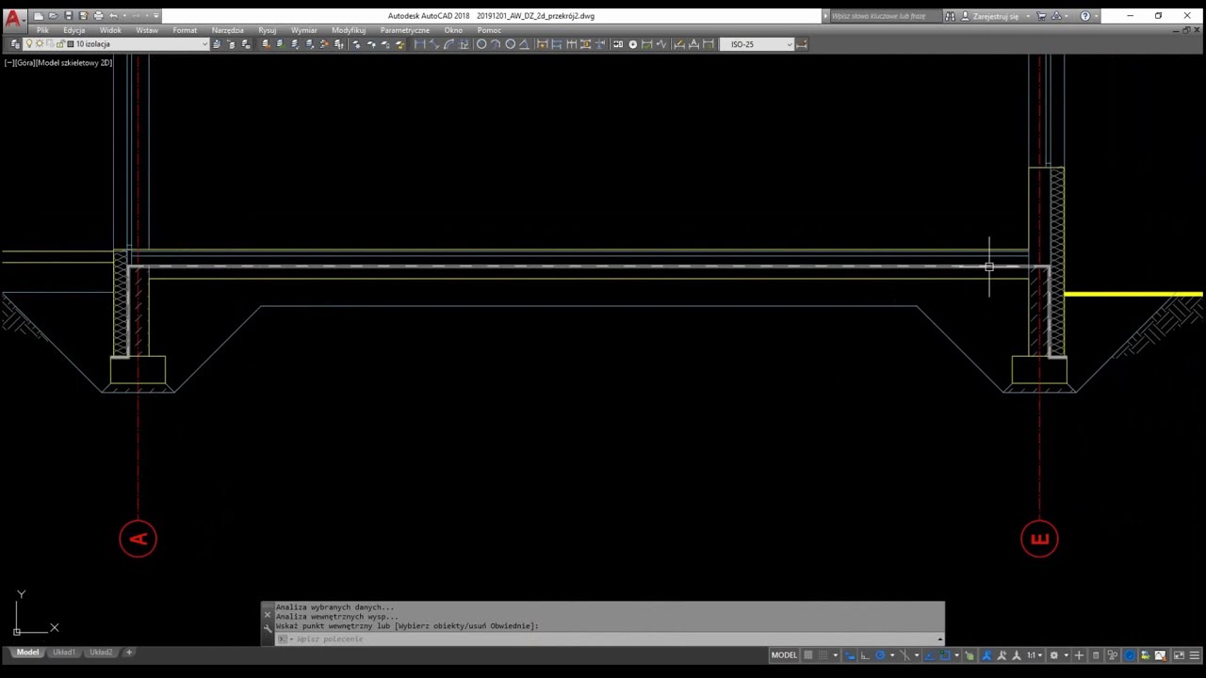Switch to the Układ2 layout tab
The height and width of the screenshot is (678, 1206).
point(101,653)
